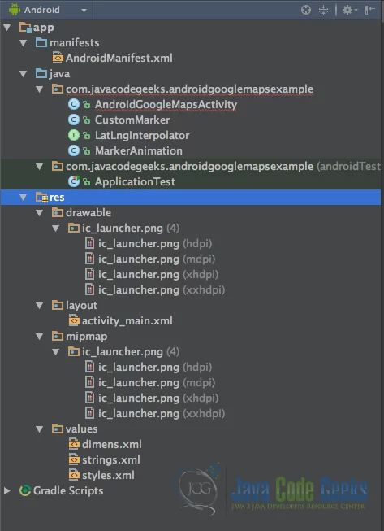Click the ApplicationTest class icon
Screen dimensions: 384x531
pyautogui.click(x=74, y=181)
